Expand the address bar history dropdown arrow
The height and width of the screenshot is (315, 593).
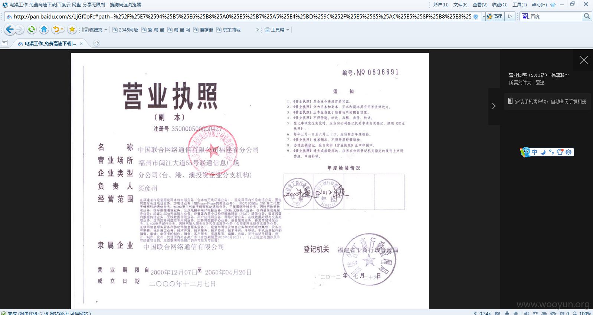(484, 16)
